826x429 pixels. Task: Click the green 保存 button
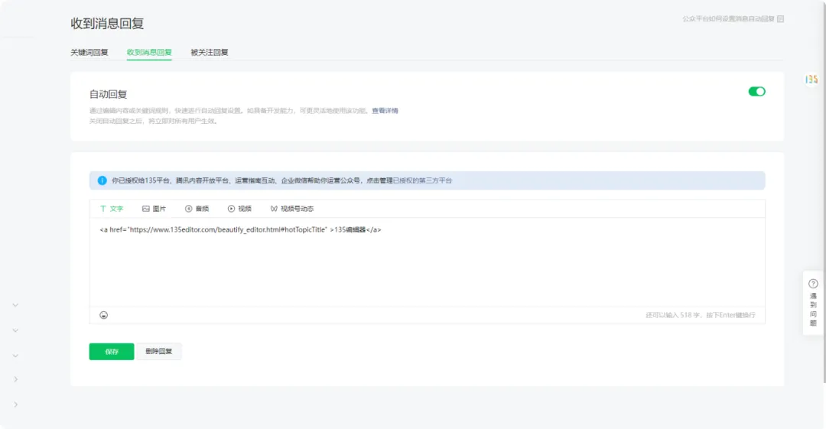tap(112, 352)
